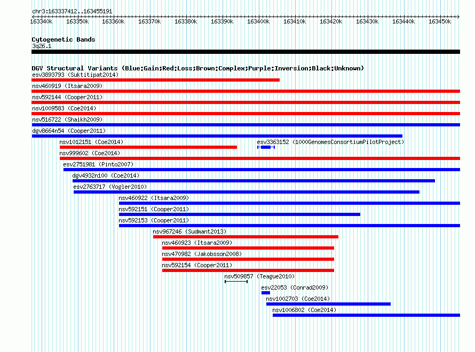This screenshot has width=475, height=352.
Task: Open nsv460923 (Itsara2009) label
Action: tap(197, 243)
